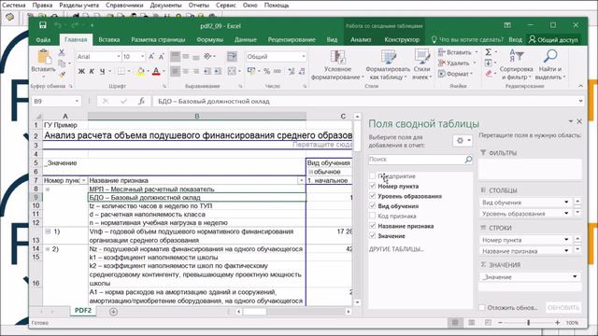Click ДРУГИЕ ТАБЛИЦЫ... link
The width and height of the screenshot is (598, 336).
tap(396, 249)
